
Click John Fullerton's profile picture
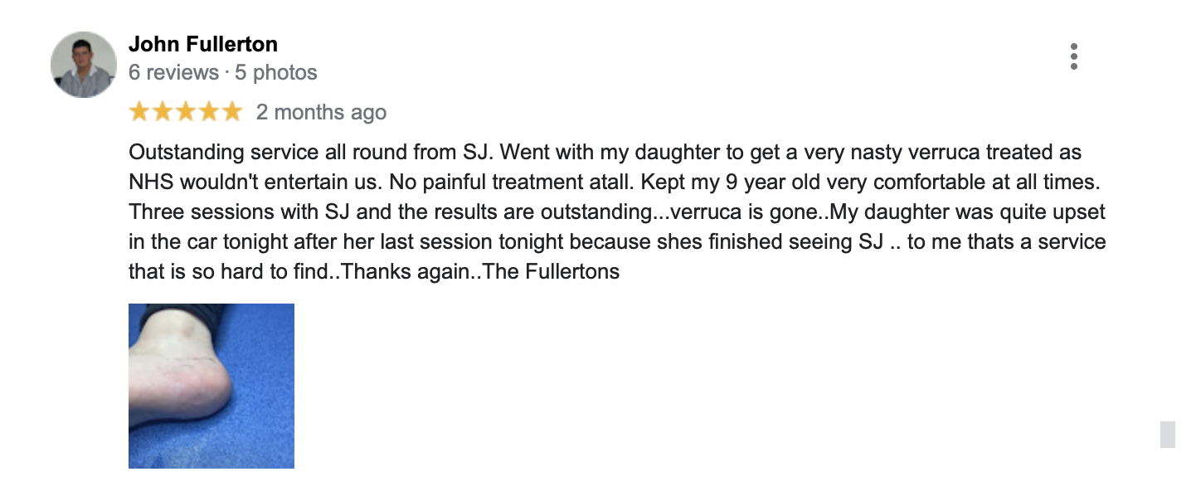click(x=83, y=65)
